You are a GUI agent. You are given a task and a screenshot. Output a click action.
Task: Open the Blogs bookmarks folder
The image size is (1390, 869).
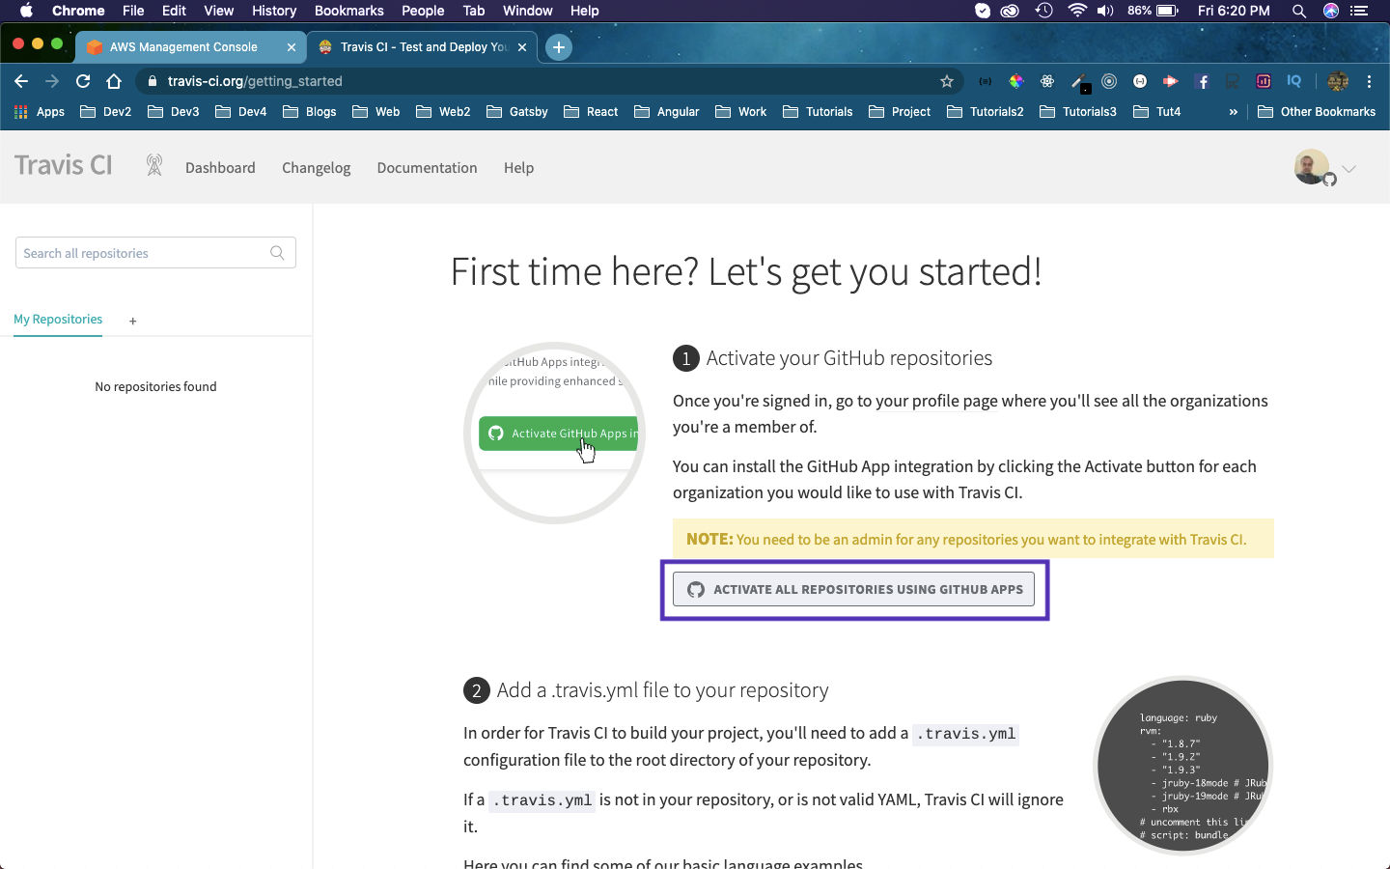[310, 112]
